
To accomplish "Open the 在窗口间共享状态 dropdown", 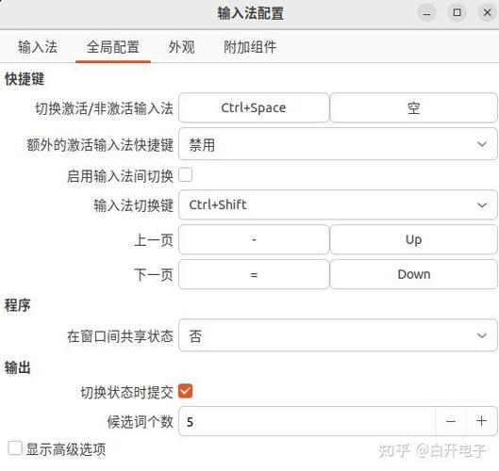I will point(338,335).
